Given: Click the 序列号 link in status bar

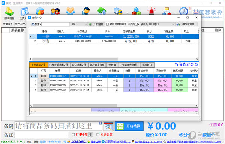Looking at the screenshot, I should pos(118,142).
